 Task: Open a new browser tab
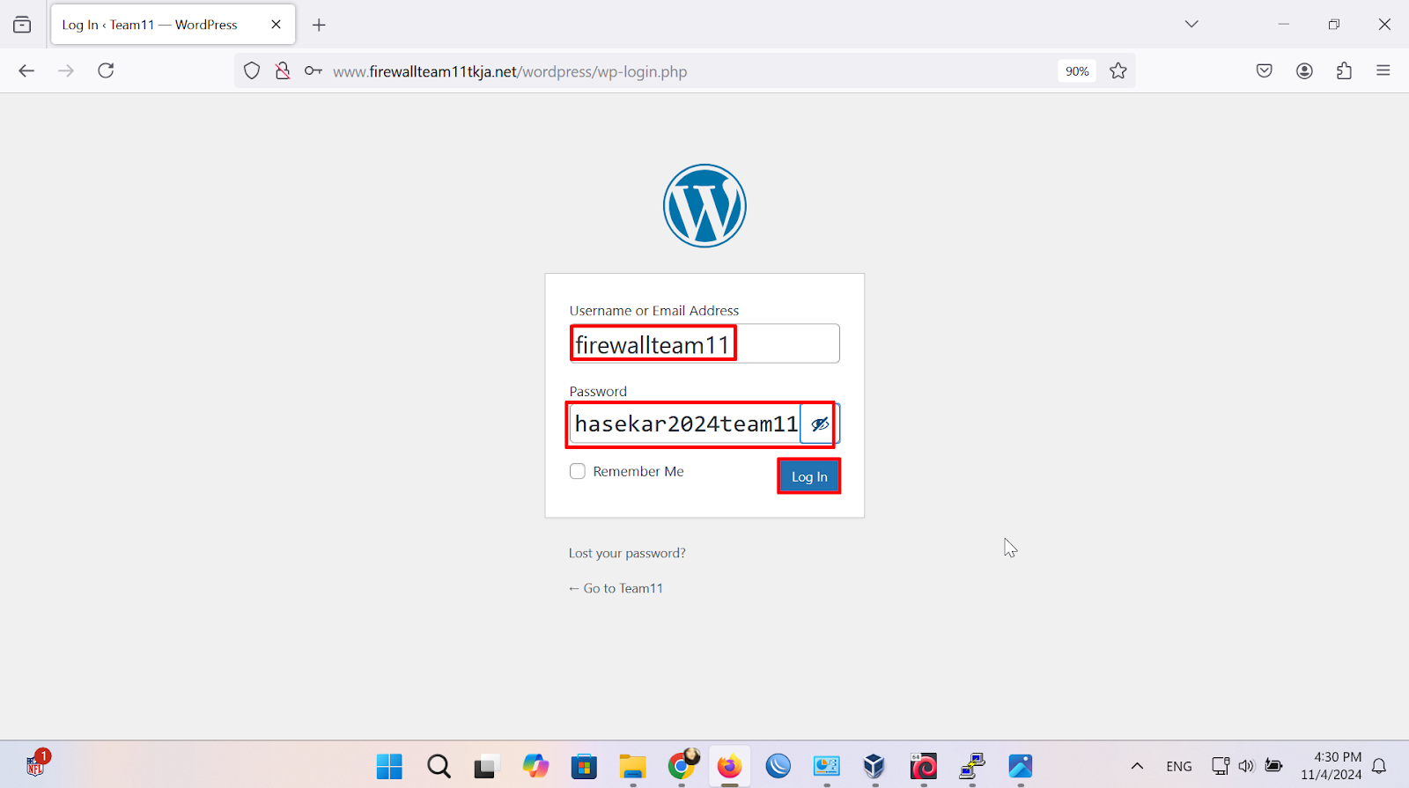pyautogui.click(x=319, y=25)
